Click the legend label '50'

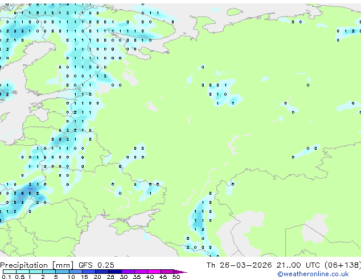point(176,277)
